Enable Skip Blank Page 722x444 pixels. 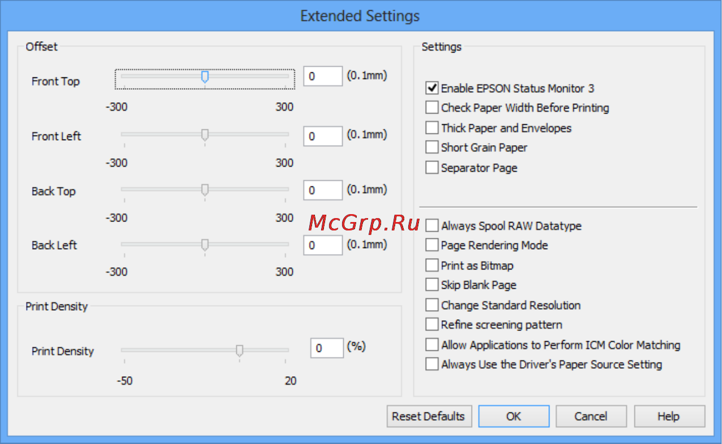tap(432, 285)
